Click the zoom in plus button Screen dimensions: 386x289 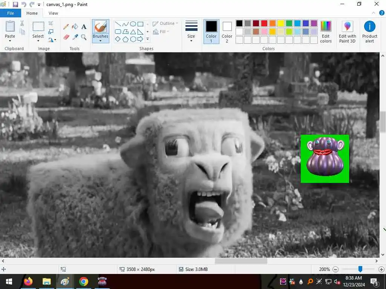pyautogui.click(x=381, y=269)
